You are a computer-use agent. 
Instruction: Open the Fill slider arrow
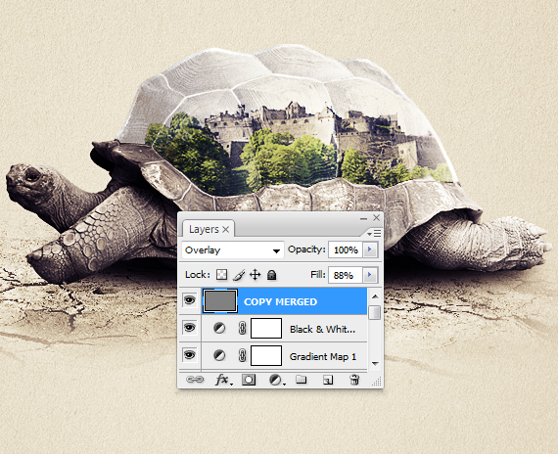pos(370,275)
